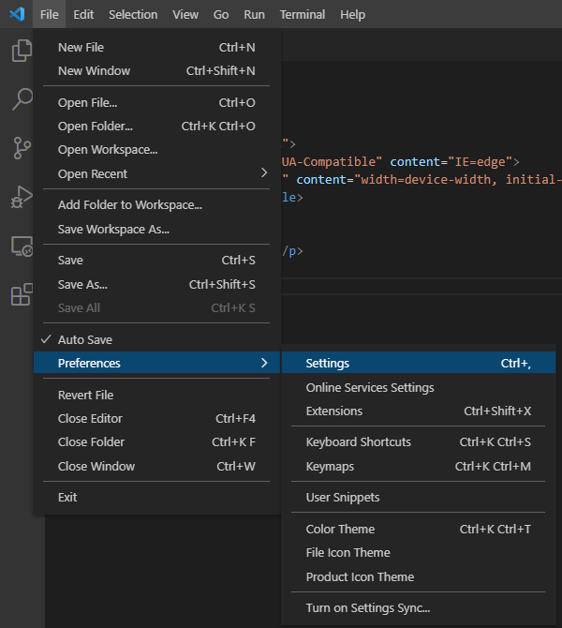The image size is (562, 628).
Task: Click Turn on Settings Sync...
Action: click(x=419, y=608)
